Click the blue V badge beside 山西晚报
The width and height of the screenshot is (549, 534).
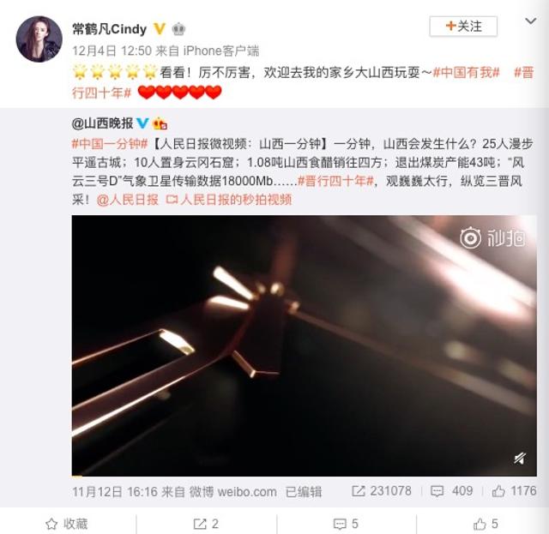[x=142, y=123]
